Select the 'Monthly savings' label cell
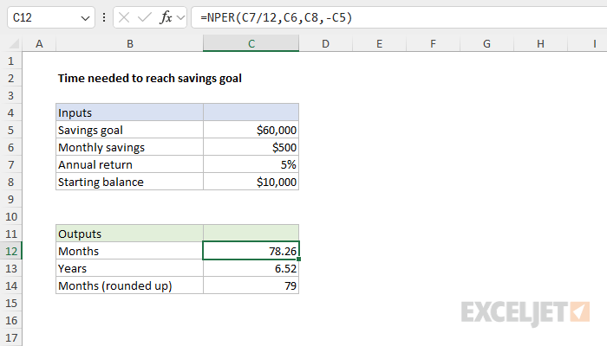Image resolution: width=607 pixels, height=346 pixels. (130, 147)
